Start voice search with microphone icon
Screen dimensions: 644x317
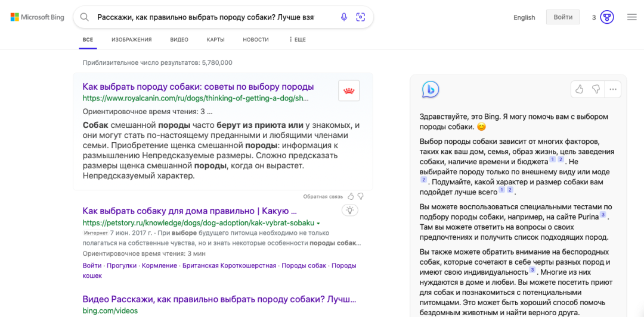(344, 17)
